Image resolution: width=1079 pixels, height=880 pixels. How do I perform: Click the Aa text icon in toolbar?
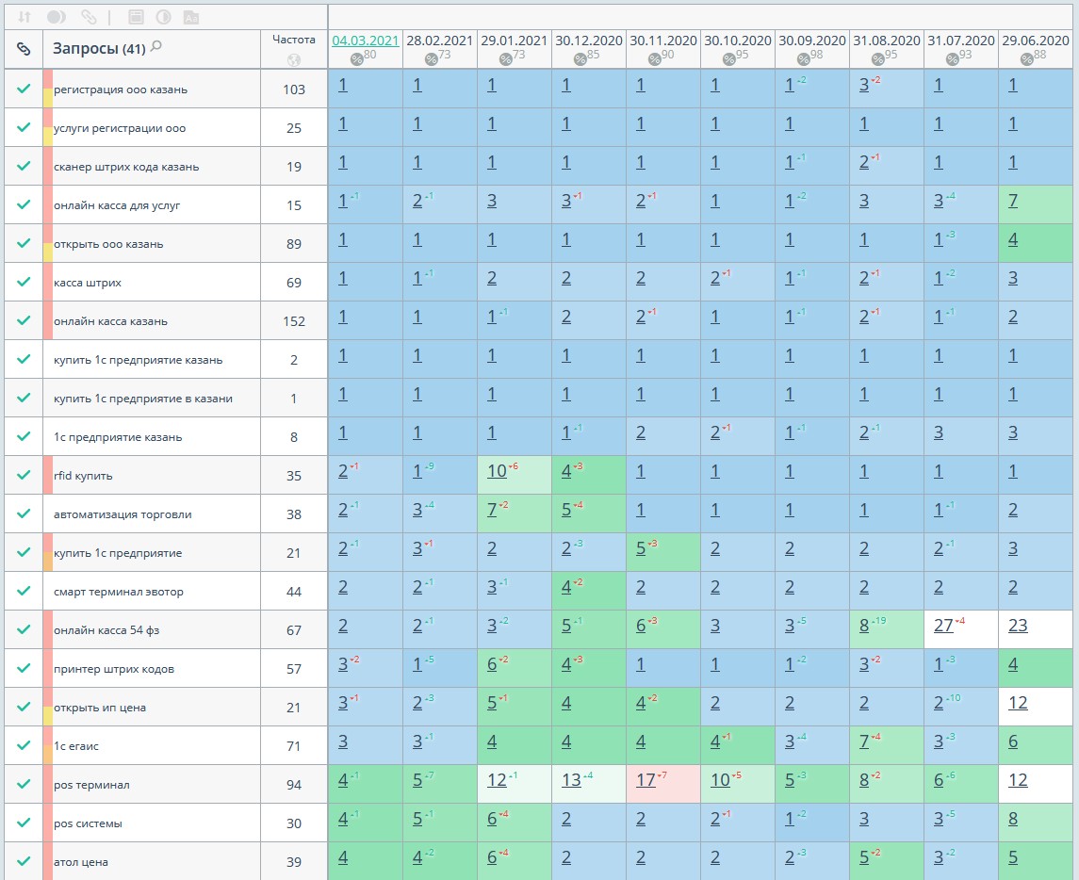190,17
